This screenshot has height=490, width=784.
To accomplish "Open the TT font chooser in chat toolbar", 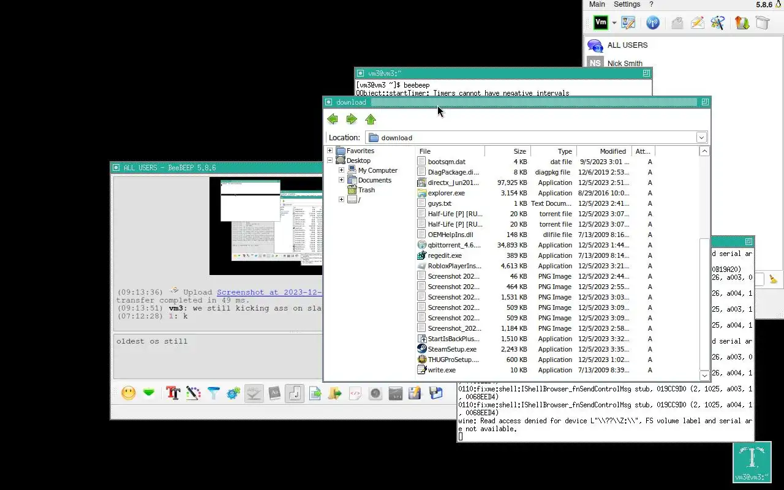I will point(173,393).
